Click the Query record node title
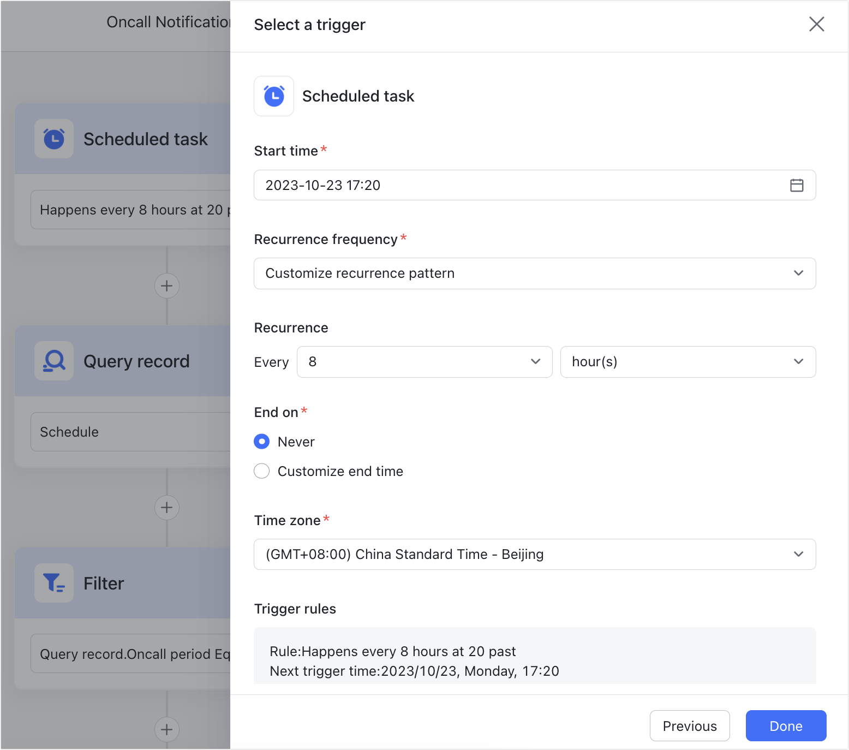 pyautogui.click(x=136, y=361)
